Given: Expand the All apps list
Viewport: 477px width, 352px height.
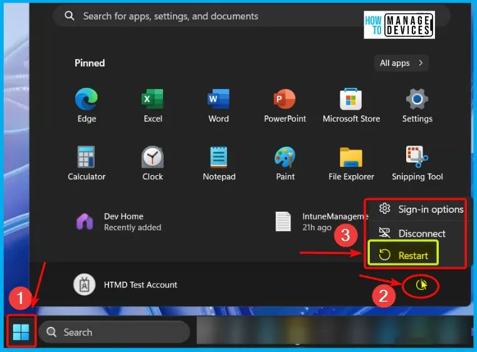Looking at the screenshot, I should 401,63.
